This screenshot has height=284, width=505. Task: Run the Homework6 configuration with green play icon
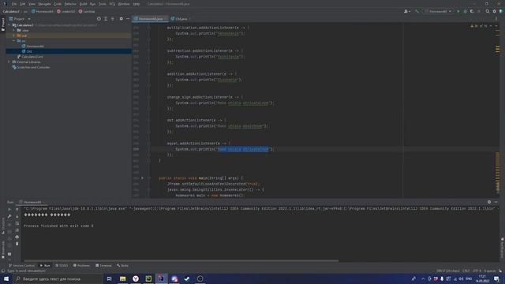tap(458, 11)
